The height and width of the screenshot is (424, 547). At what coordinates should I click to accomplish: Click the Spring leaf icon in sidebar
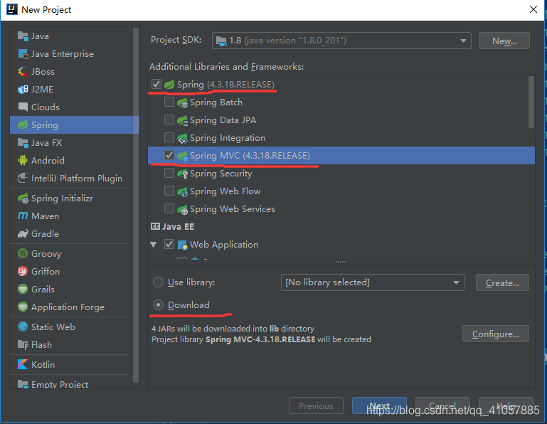coord(23,124)
